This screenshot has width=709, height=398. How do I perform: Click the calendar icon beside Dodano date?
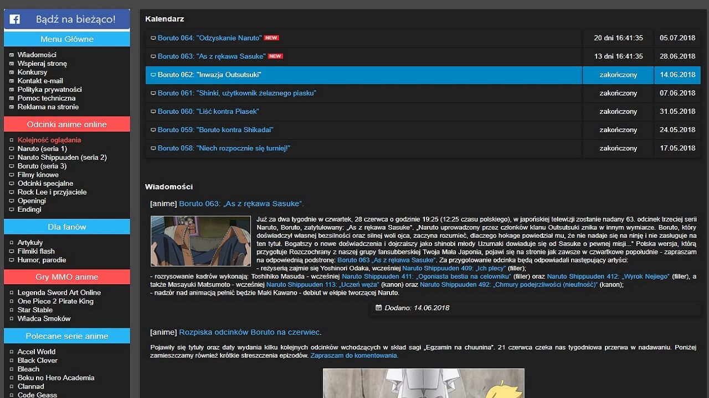(379, 307)
